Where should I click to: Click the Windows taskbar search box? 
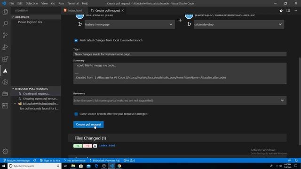coord(34,166)
